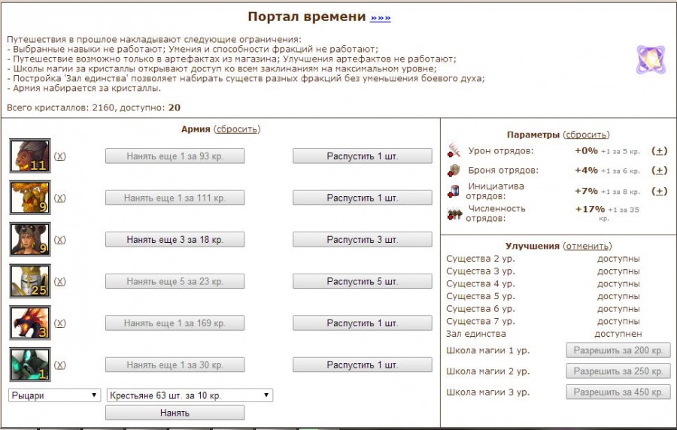
Task: Click the squad size troops icon
Action: click(454, 213)
